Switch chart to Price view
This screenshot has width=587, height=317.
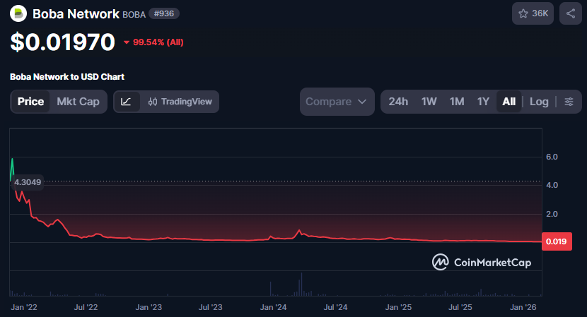[x=30, y=102]
